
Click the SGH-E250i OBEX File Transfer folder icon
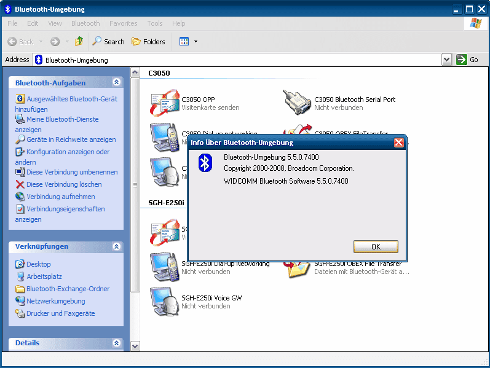click(x=297, y=269)
